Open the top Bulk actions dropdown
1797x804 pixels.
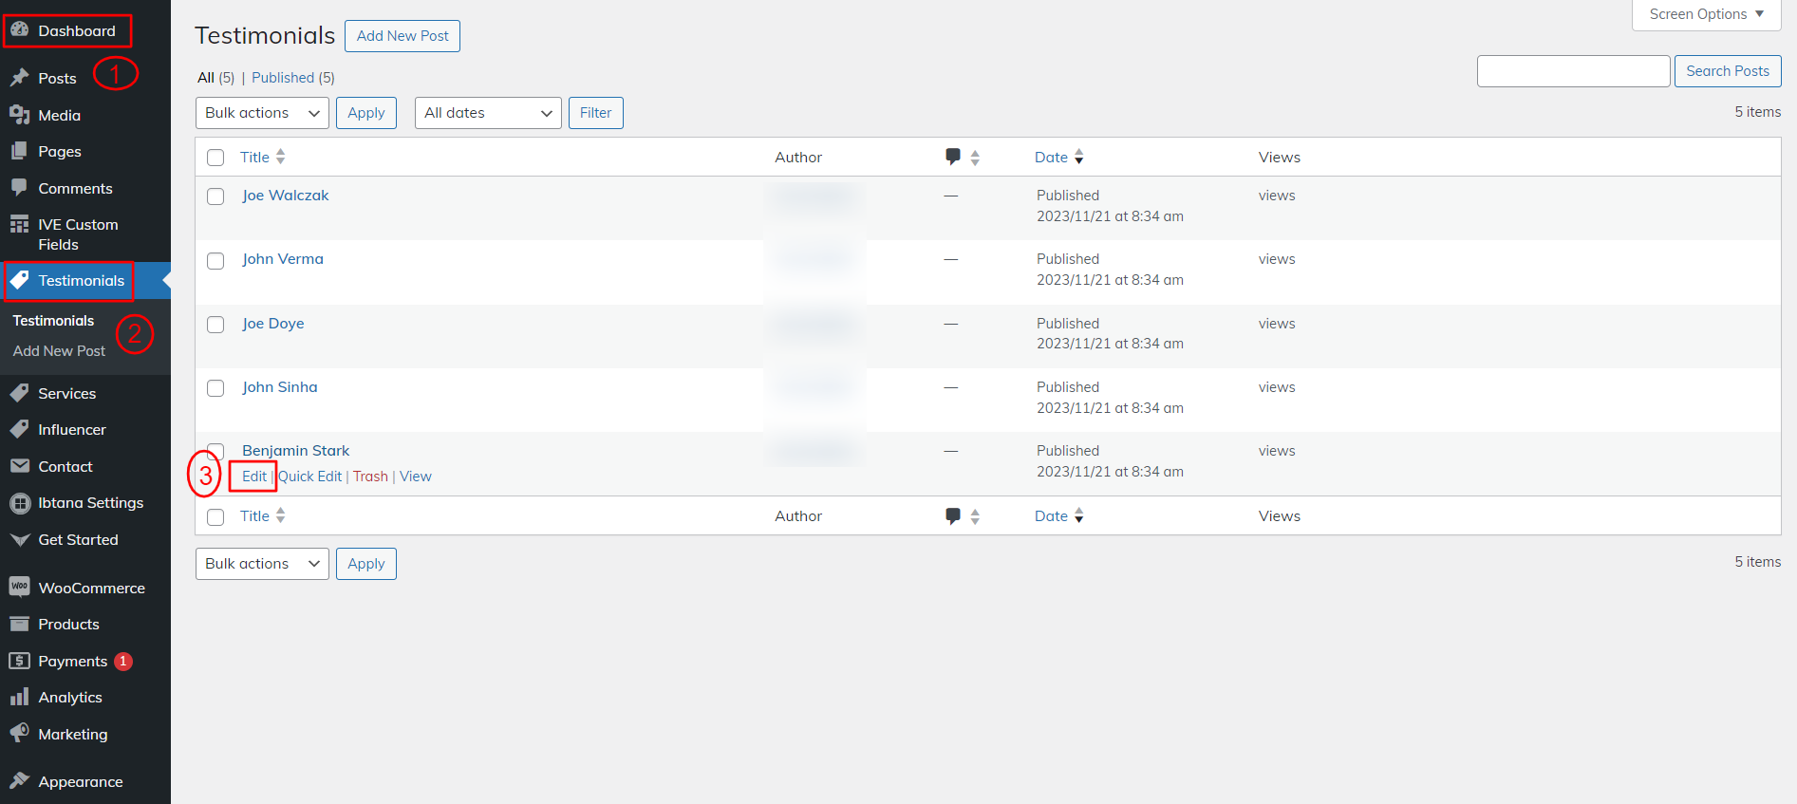pyautogui.click(x=262, y=113)
